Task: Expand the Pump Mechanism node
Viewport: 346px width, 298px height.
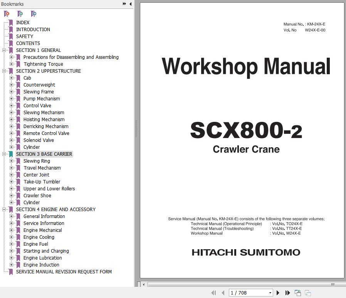Action: point(11,99)
